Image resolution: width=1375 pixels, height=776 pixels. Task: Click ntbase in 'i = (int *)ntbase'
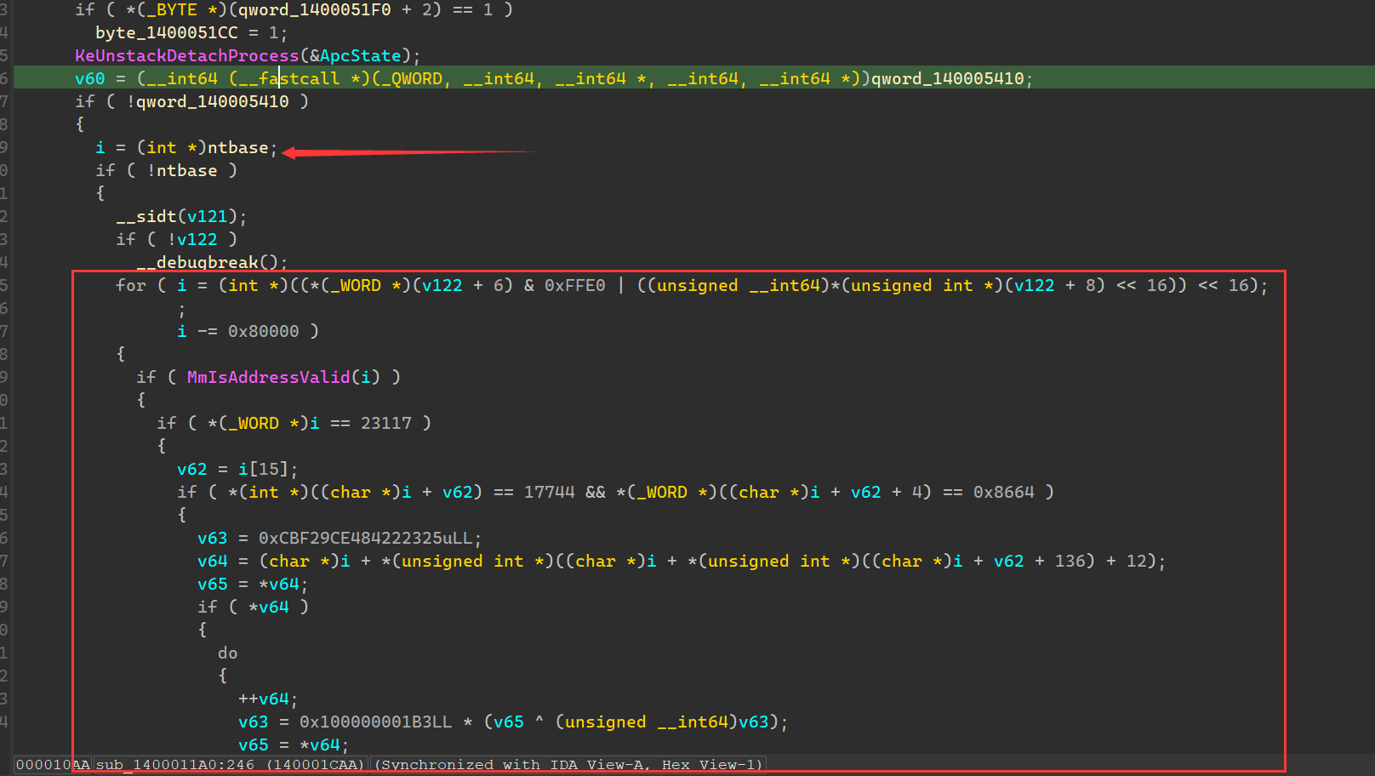point(238,147)
